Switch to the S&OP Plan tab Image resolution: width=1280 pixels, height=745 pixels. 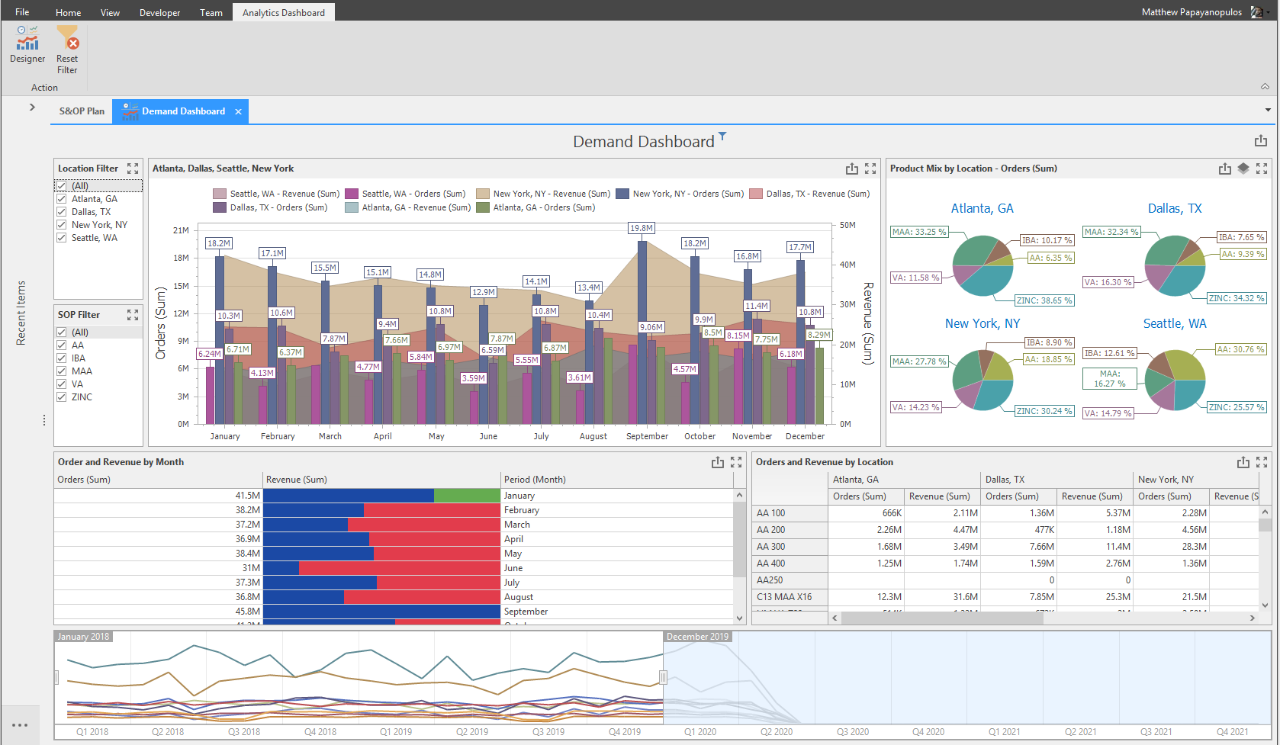tap(82, 111)
